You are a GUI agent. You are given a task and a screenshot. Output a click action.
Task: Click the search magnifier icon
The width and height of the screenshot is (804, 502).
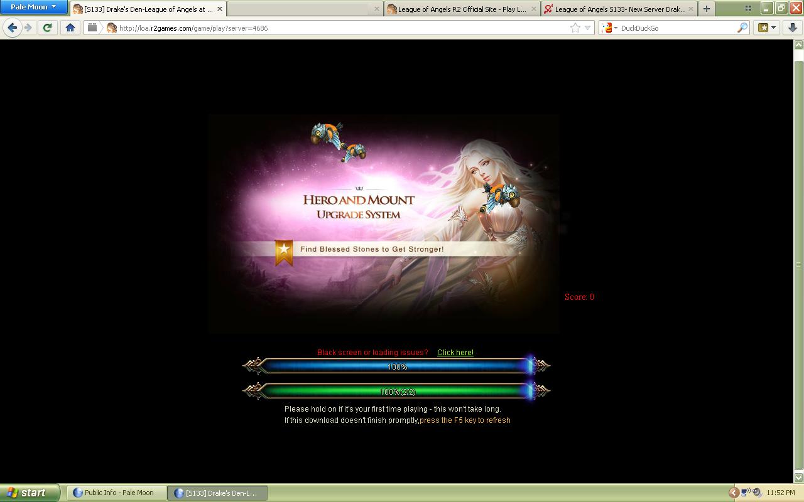click(742, 28)
